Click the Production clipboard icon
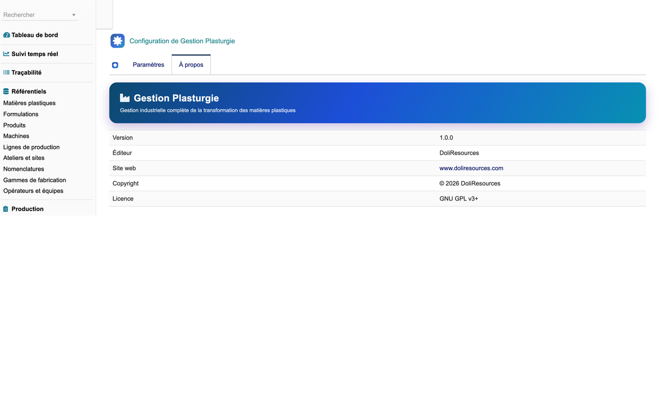The image size is (660, 408). coord(6,209)
